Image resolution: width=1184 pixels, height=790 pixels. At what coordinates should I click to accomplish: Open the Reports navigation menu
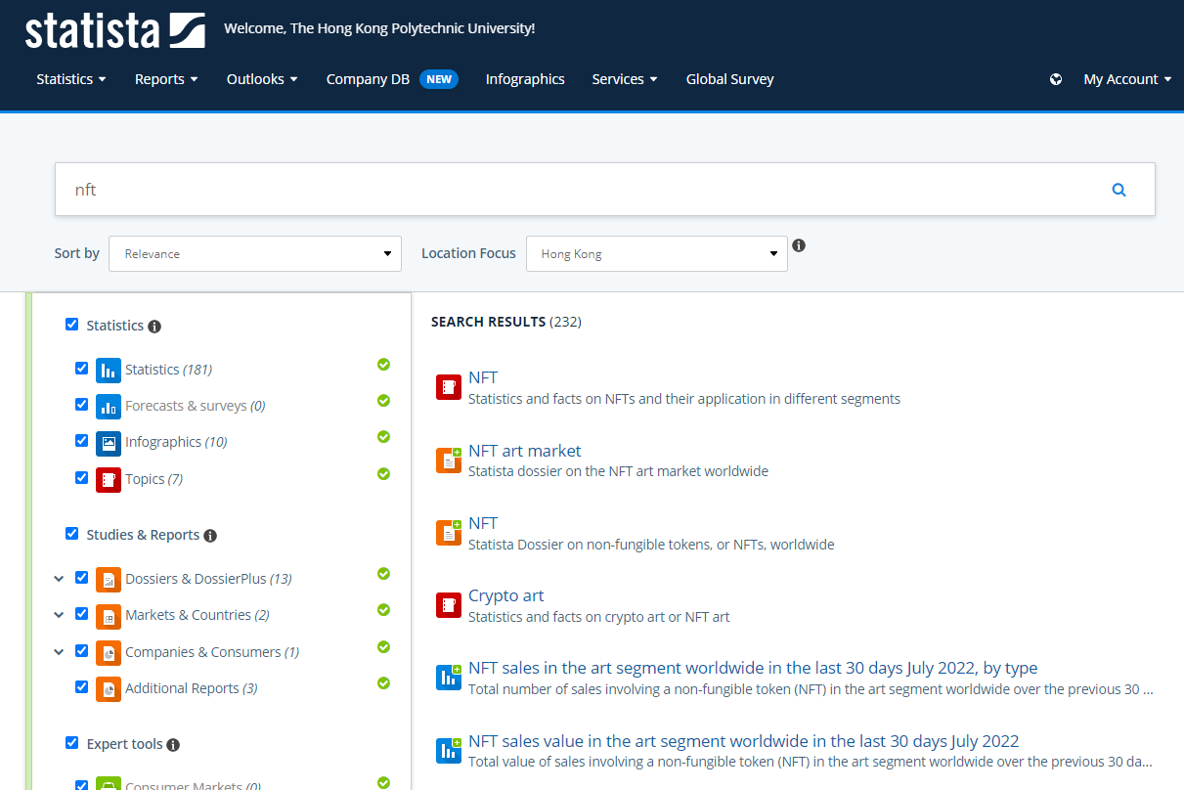[166, 79]
